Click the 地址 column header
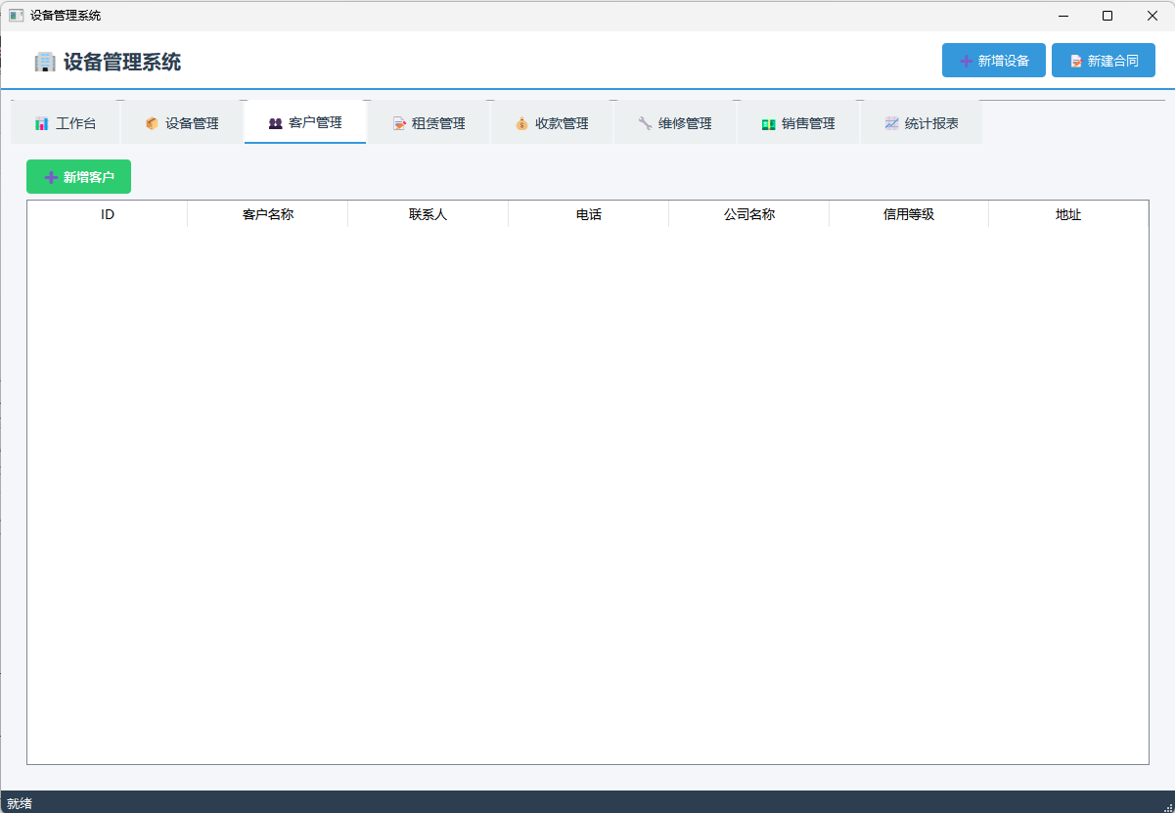This screenshot has height=813, width=1175. [x=1067, y=214]
